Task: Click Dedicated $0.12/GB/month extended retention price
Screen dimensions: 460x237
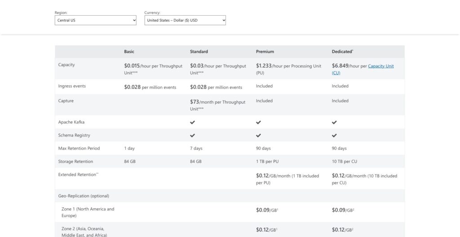Action: pyautogui.click(x=365, y=179)
